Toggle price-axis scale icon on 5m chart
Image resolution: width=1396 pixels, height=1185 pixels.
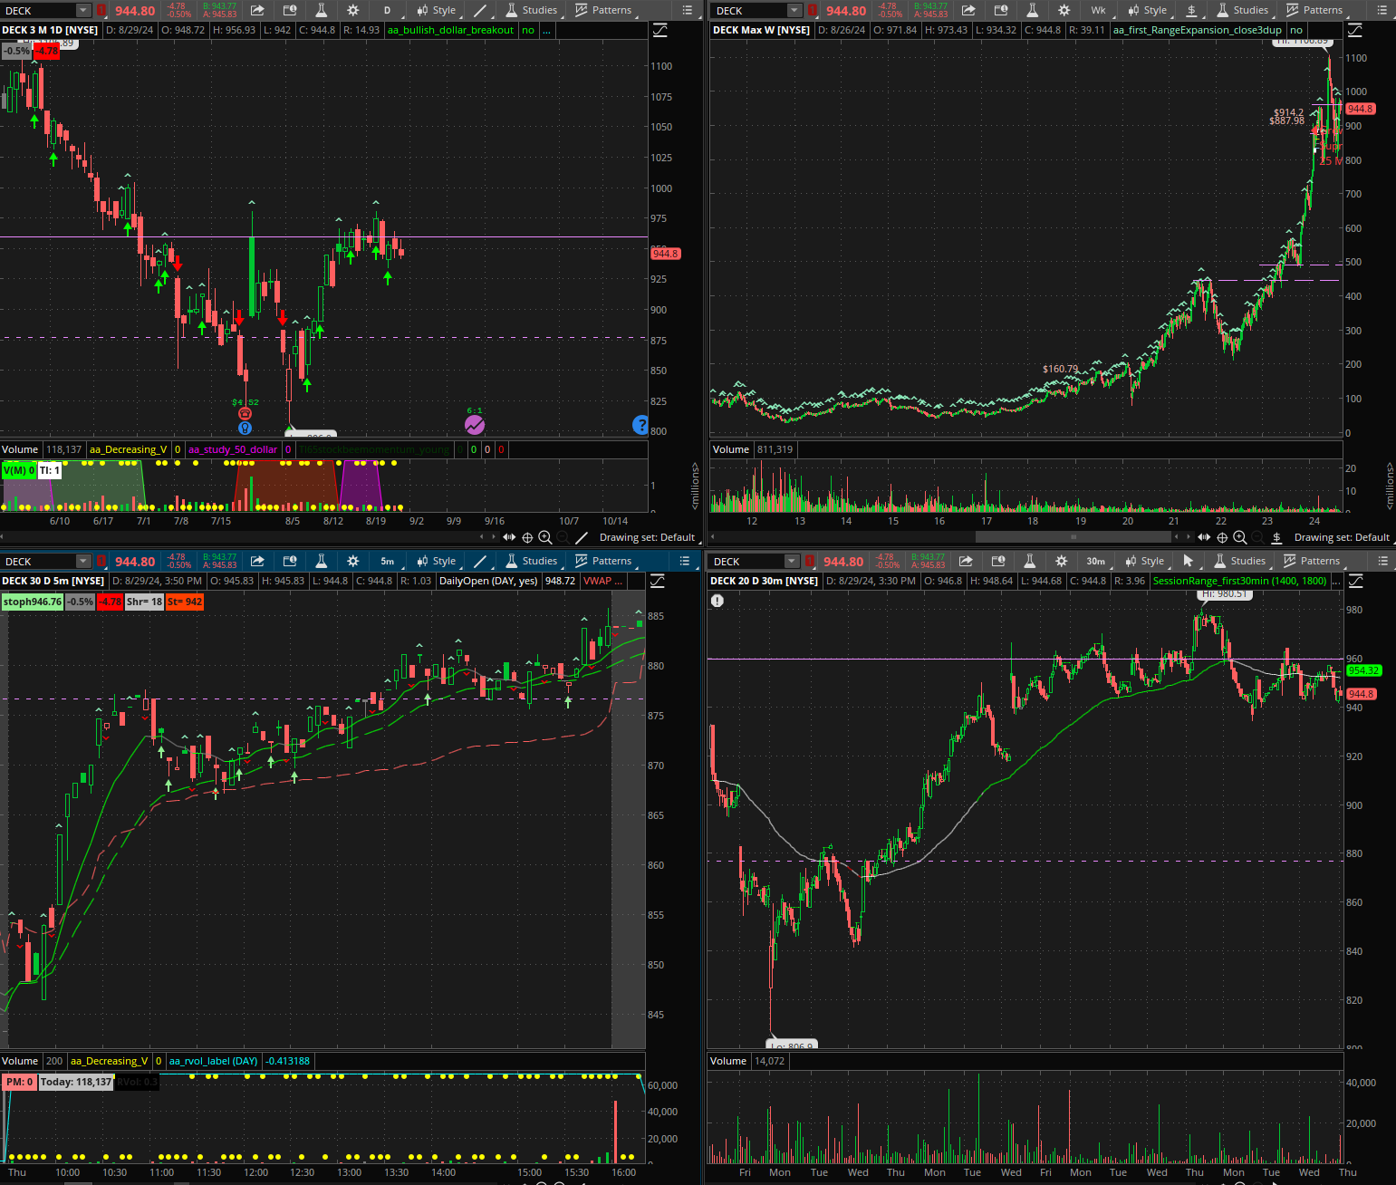658,581
